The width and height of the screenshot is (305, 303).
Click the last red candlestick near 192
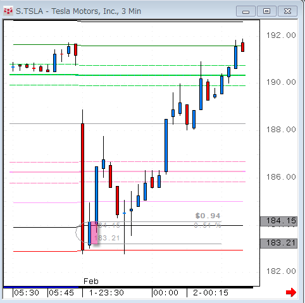(x=243, y=47)
